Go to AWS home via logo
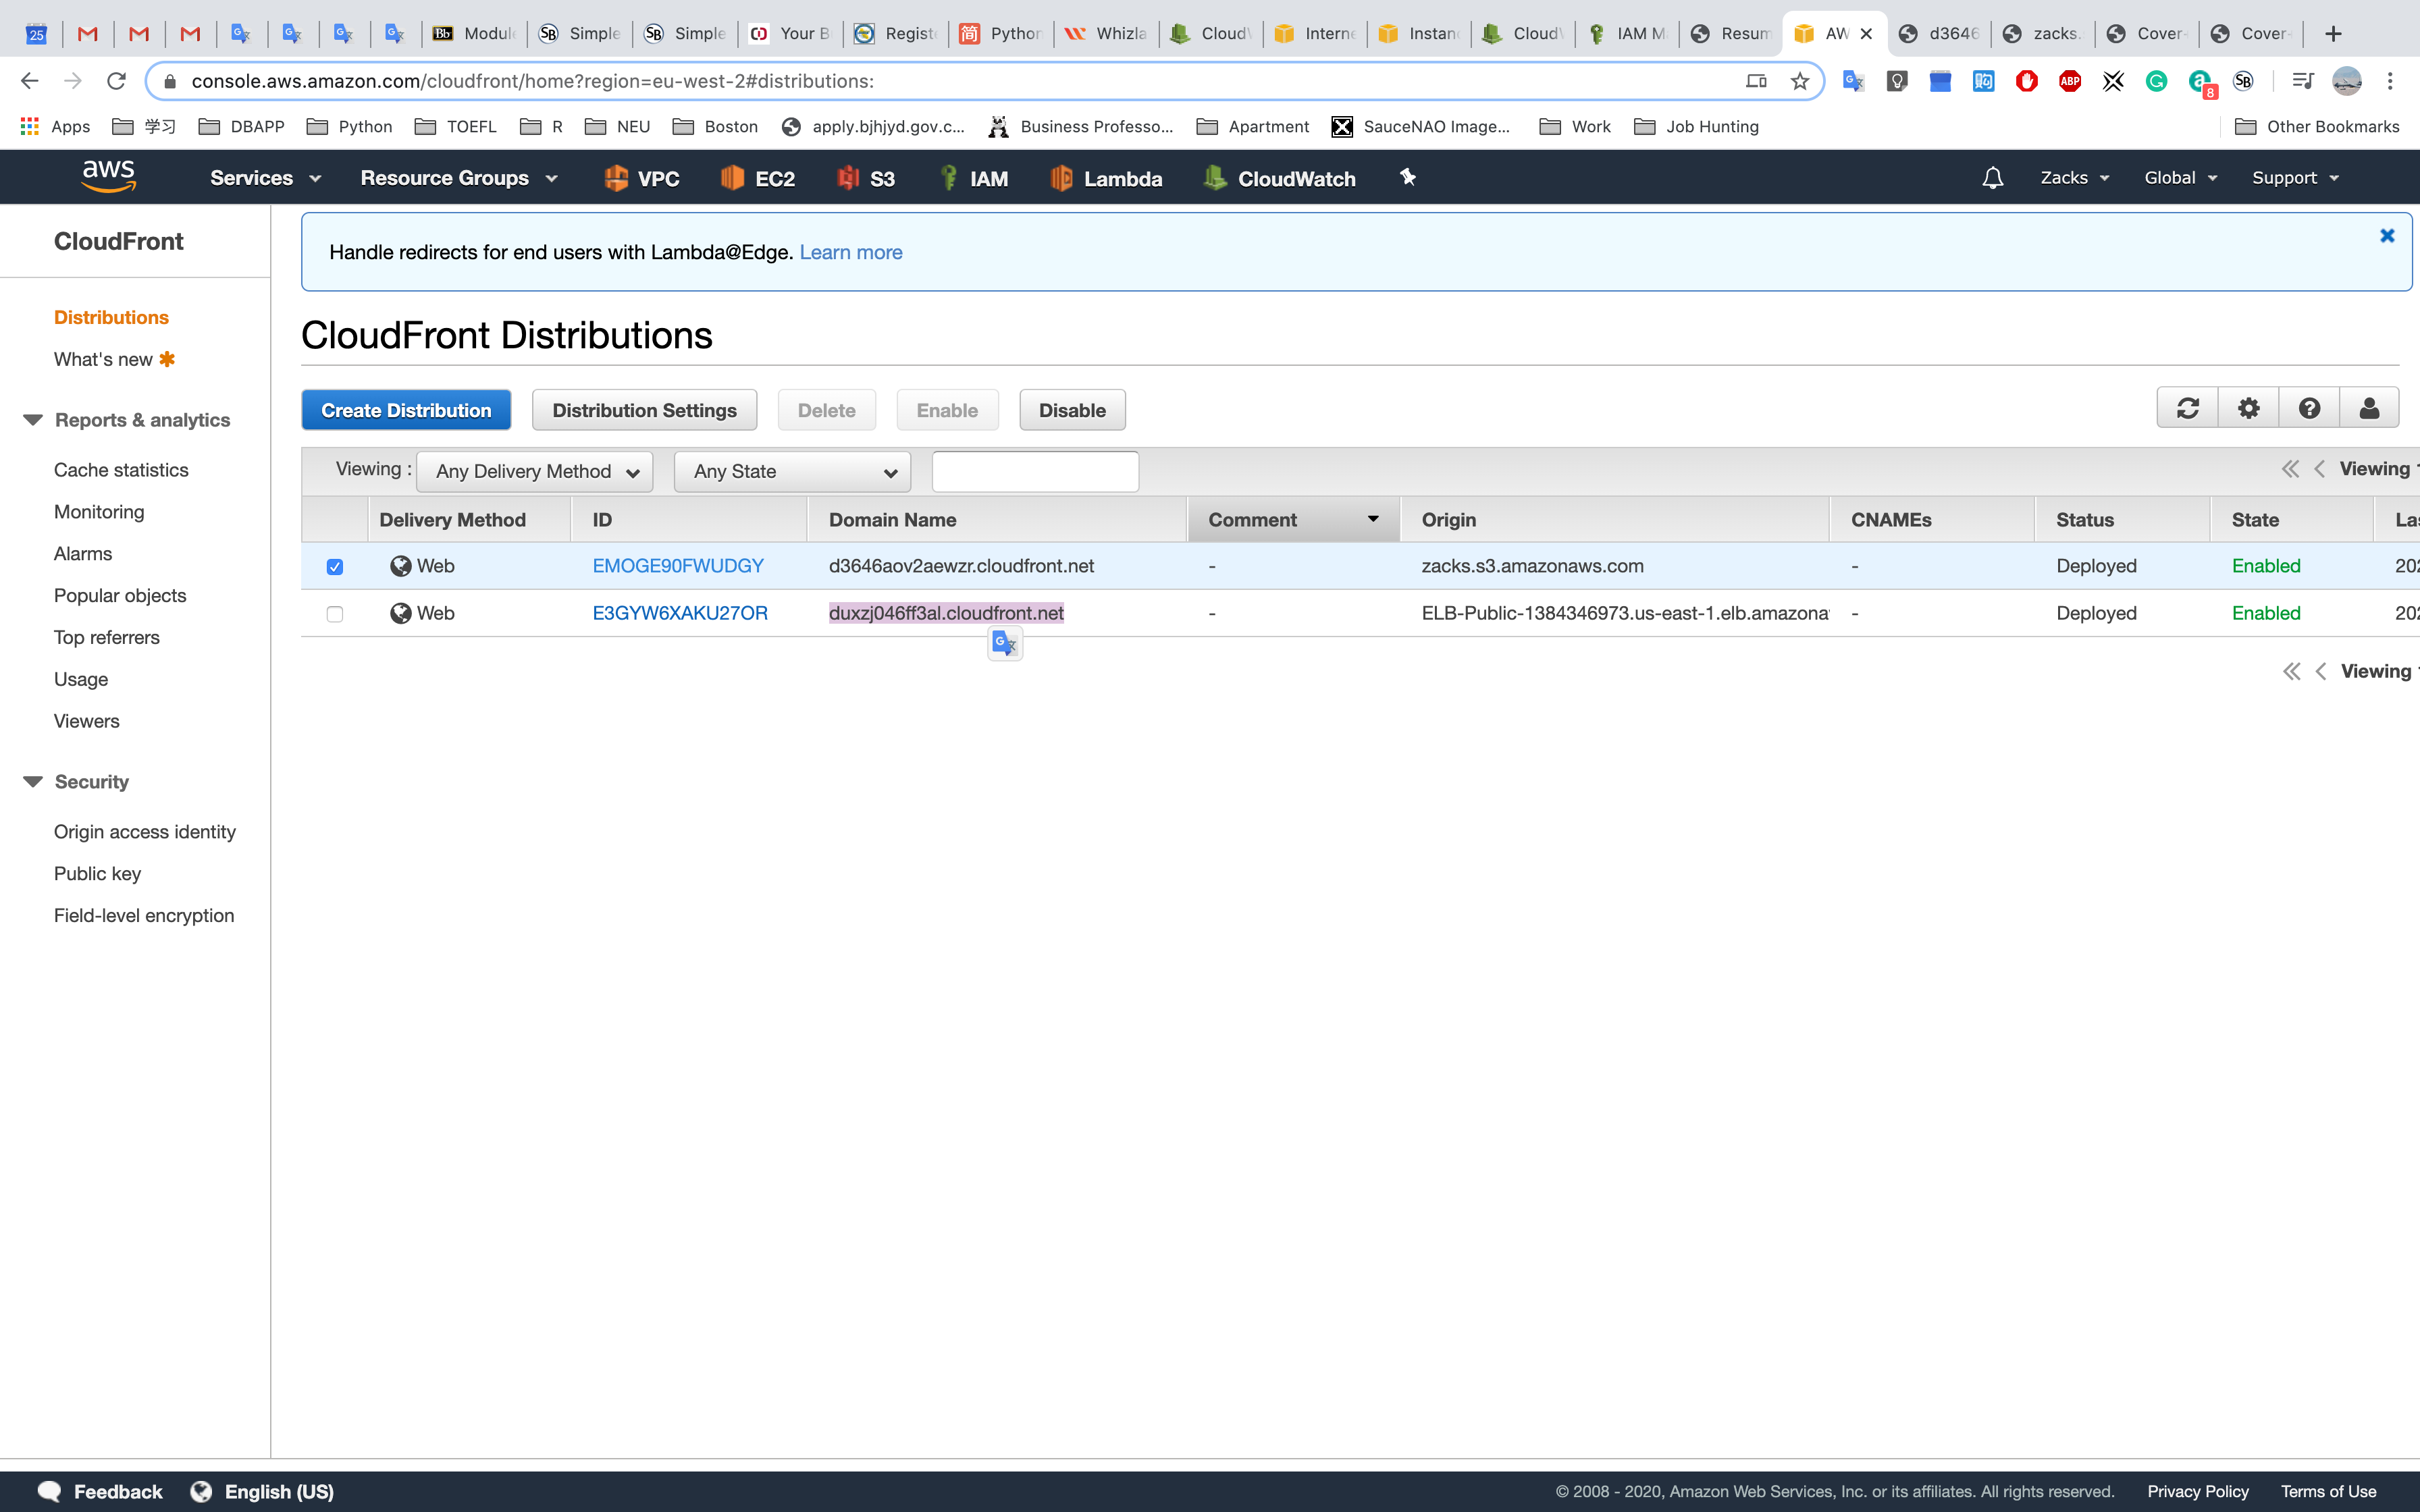The image size is (2420, 1512). click(x=108, y=177)
